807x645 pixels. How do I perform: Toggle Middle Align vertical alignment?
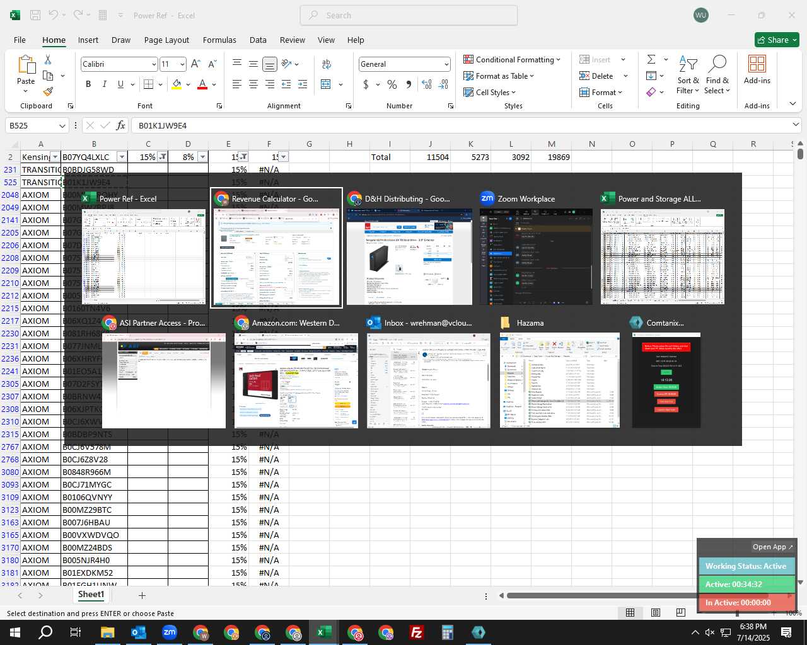(x=253, y=64)
